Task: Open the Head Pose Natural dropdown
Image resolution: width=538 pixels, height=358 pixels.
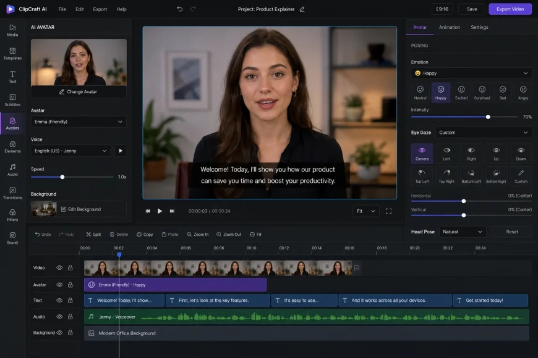Action: [463, 231]
